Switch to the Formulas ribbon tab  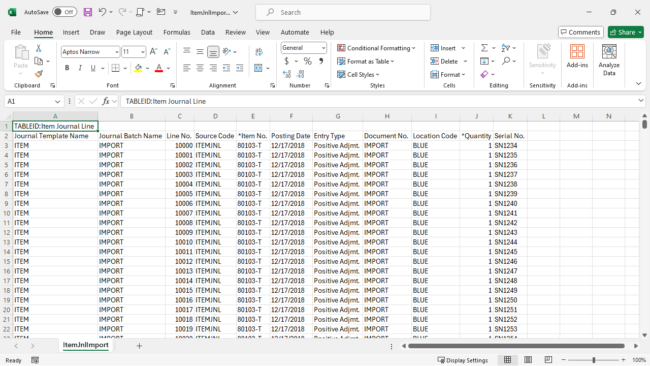[177, 32]
